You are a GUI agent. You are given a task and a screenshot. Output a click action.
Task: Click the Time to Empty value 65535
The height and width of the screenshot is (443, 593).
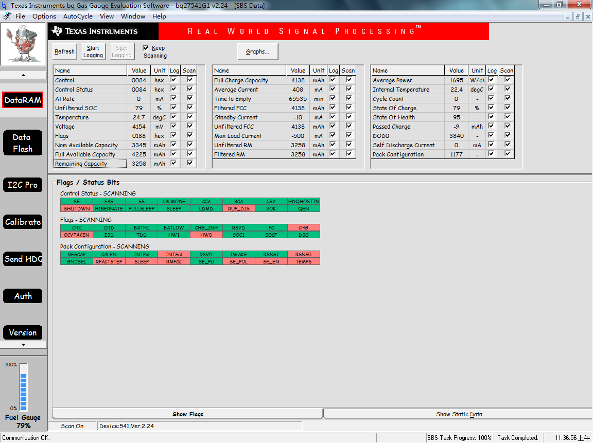coord(298,99)
